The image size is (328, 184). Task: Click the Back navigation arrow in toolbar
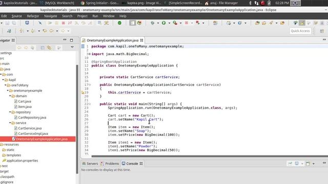[x=51, y=31]
